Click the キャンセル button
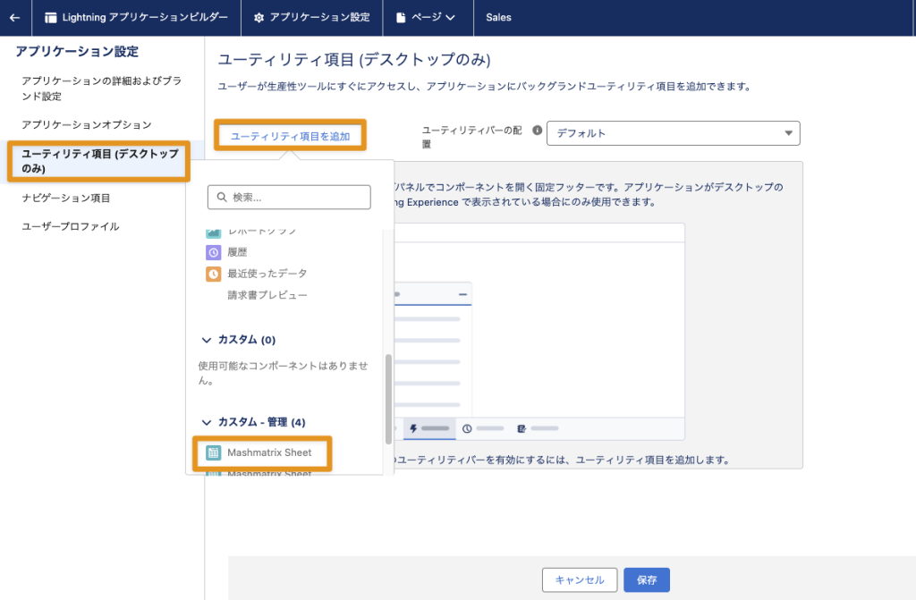The width and height of the screenshot is (916, 600). [579, 579]
